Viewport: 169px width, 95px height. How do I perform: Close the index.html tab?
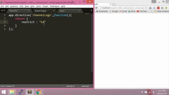tap(29, 11)
